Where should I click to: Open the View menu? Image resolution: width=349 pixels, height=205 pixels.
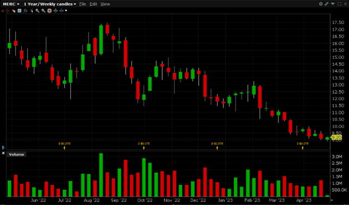point(105,4)
